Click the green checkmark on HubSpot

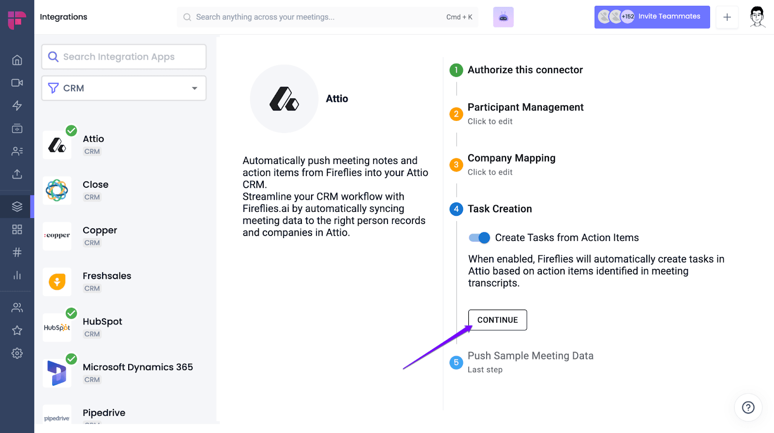[x=71, y=313]
